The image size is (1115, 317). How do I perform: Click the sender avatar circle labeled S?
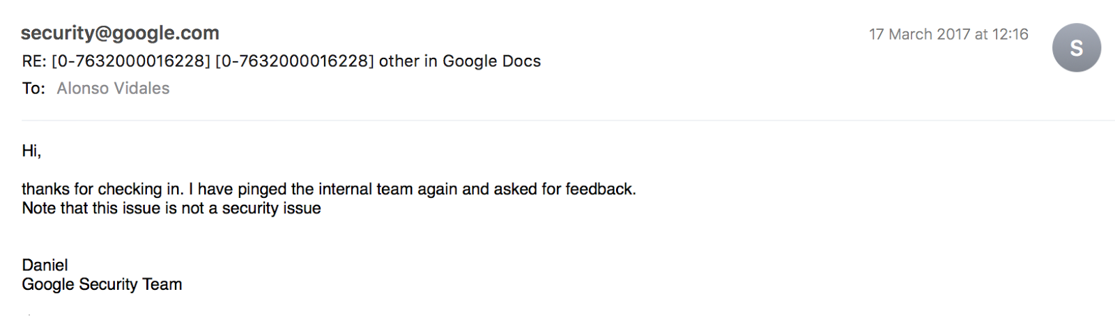[x=1076, y=47]
